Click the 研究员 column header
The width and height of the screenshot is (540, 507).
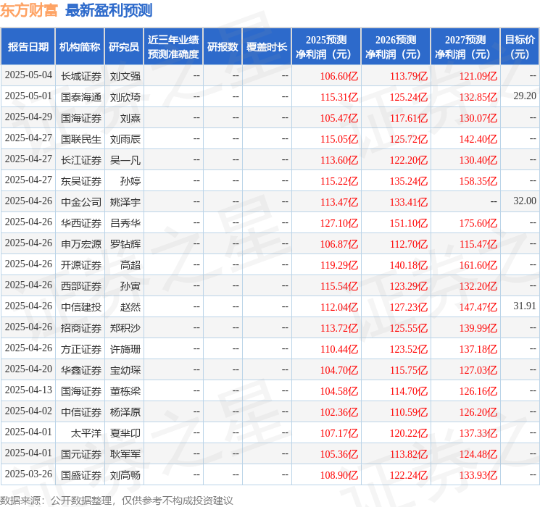[x=124, y=47]
